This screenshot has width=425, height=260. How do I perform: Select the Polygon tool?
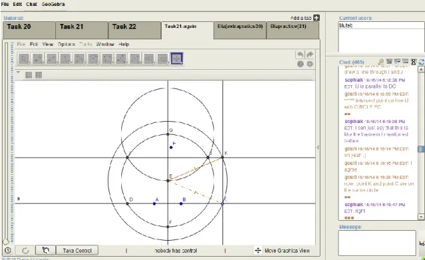click(x=79, y=59)
